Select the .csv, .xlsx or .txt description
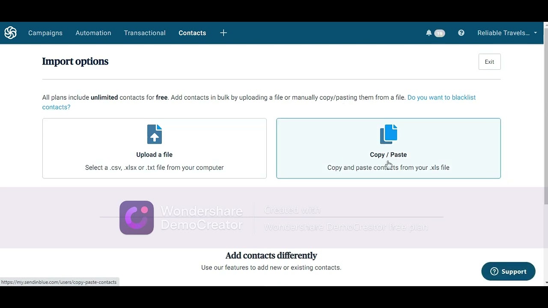 (x=154, y=168)
